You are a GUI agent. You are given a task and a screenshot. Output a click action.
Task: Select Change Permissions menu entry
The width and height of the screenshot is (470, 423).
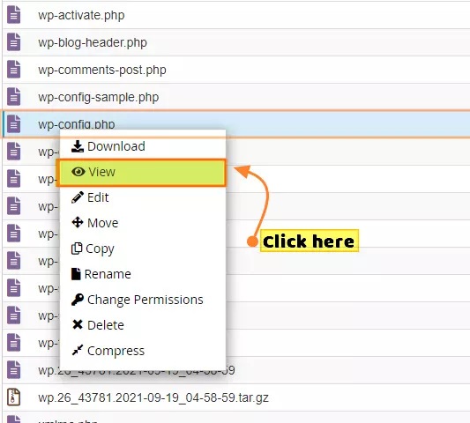coord(143,300)
